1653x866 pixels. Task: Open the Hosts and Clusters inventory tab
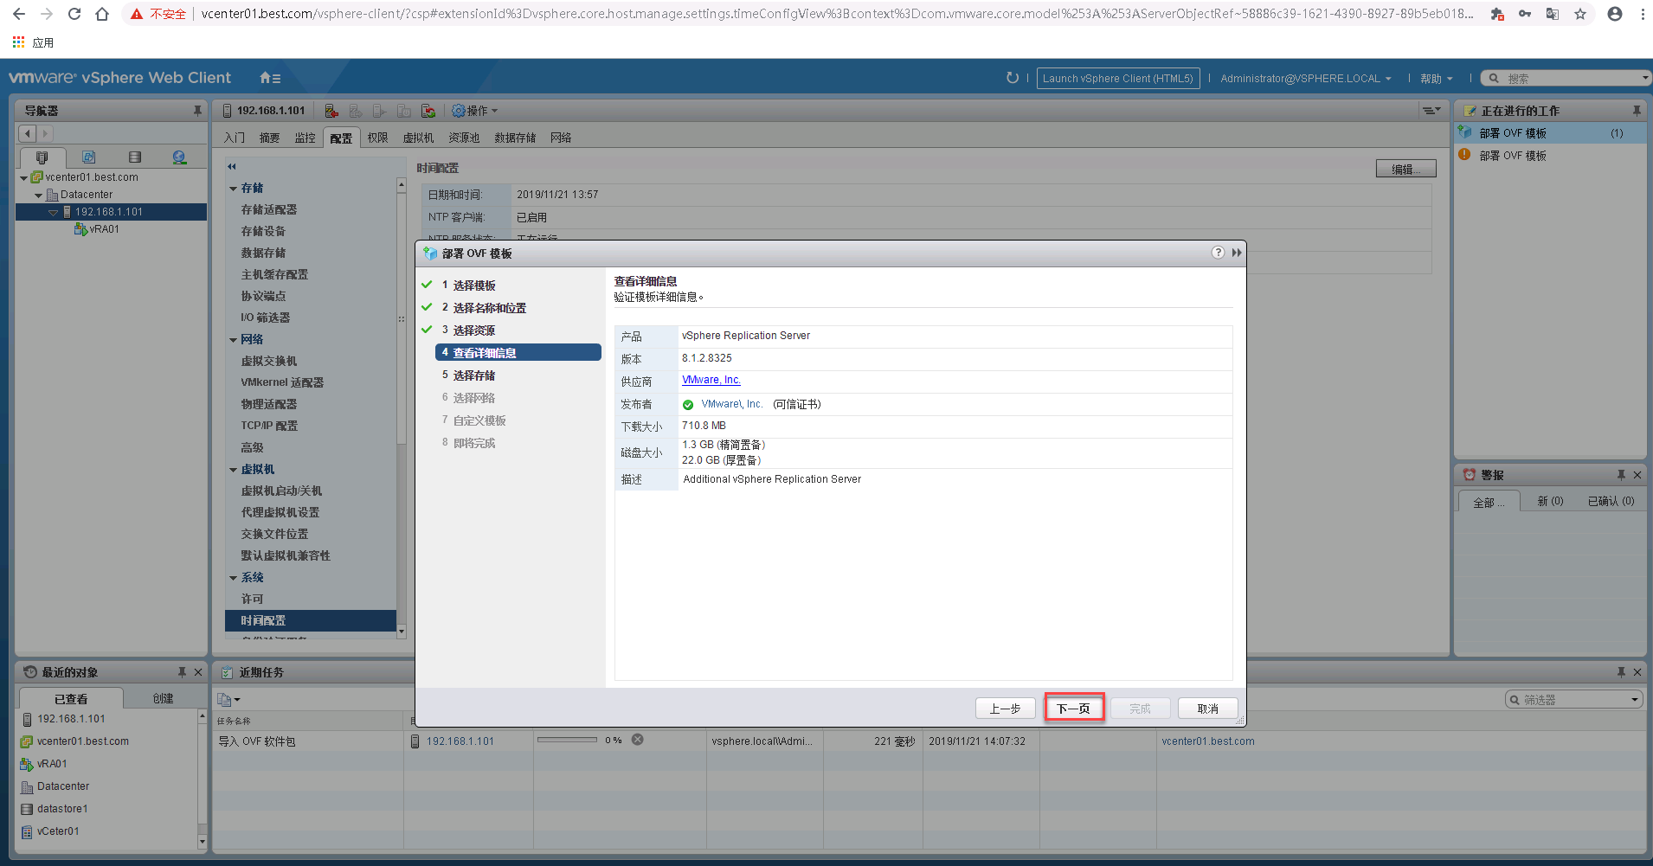42,157
